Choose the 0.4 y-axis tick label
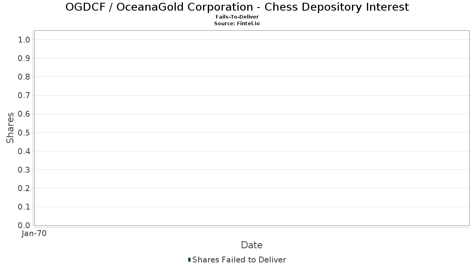The image size is (474, 266). coord(24,151)
